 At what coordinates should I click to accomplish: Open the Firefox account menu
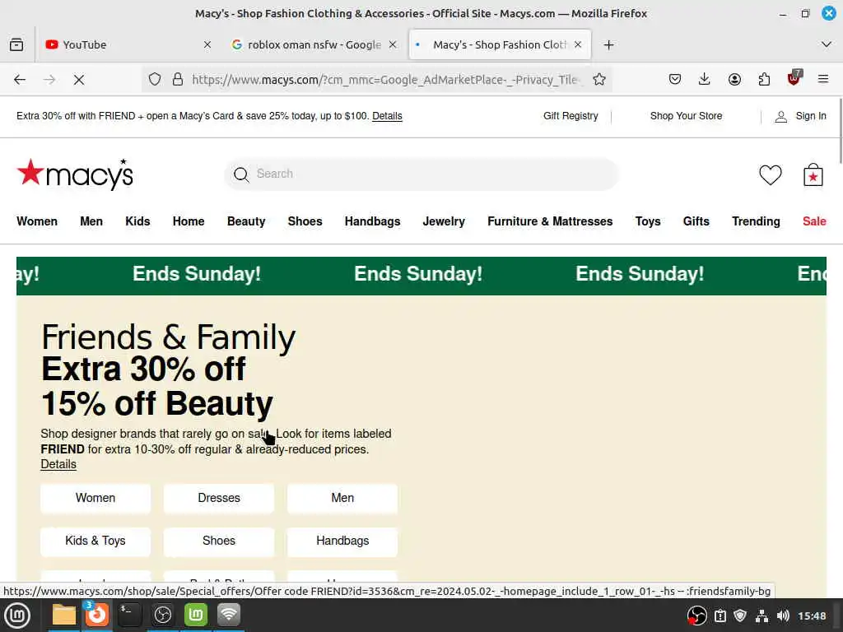click(x=734, y=80)
